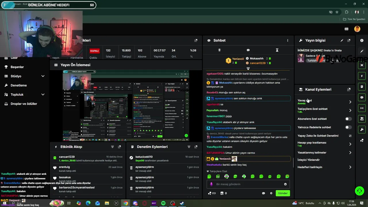This screenshot has width=368, height=207.
Task: Open Yapay Zeka ile Sohbet Denetimi link
Action: [325, 136]
